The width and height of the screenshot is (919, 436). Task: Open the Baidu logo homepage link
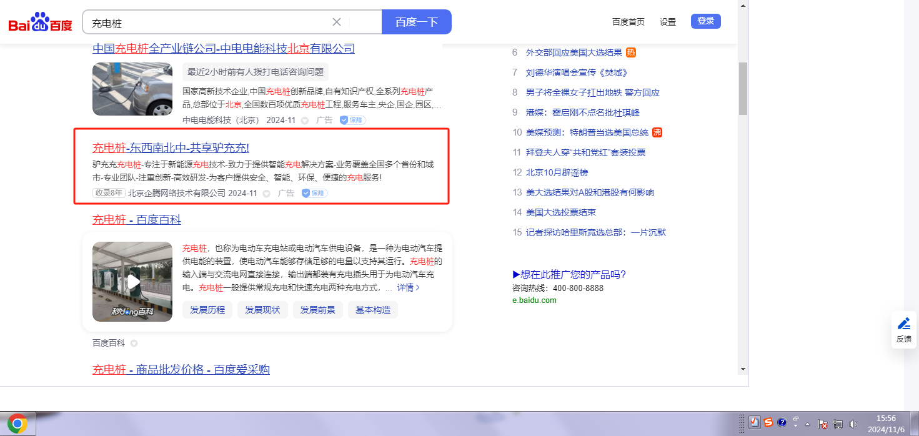tap(41, 22)
